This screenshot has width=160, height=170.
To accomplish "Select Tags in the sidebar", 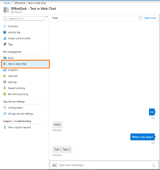I will 10,44.
